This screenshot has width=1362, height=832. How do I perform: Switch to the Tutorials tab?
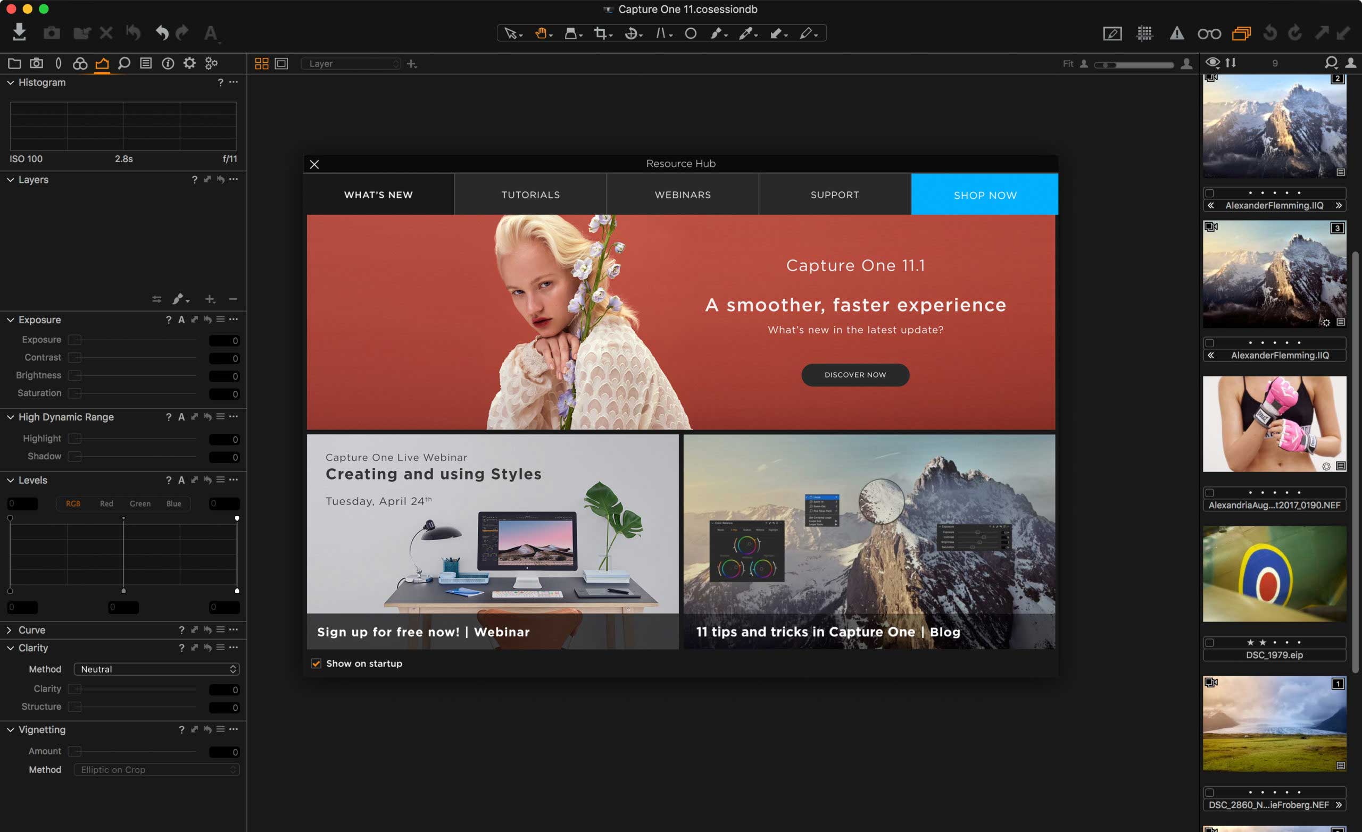[530, 195]
